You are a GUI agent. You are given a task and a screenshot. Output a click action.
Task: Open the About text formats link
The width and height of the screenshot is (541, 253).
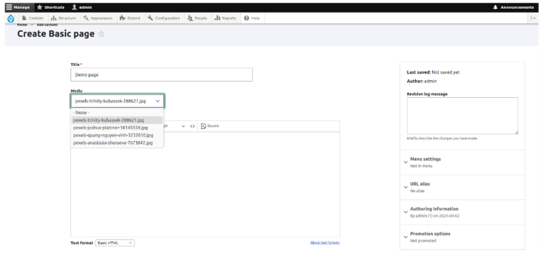325,243
